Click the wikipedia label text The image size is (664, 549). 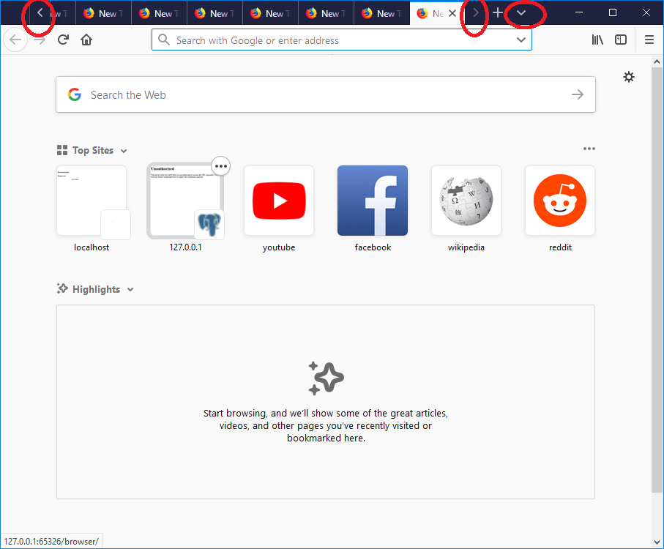tap(466, 247)
